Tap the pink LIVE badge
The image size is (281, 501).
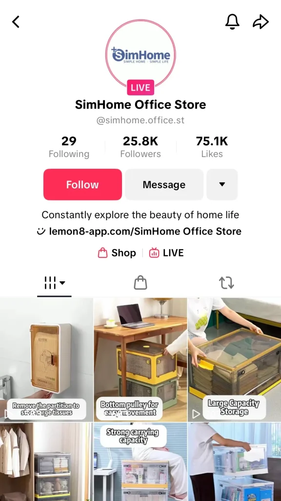[x=140, y=88]
